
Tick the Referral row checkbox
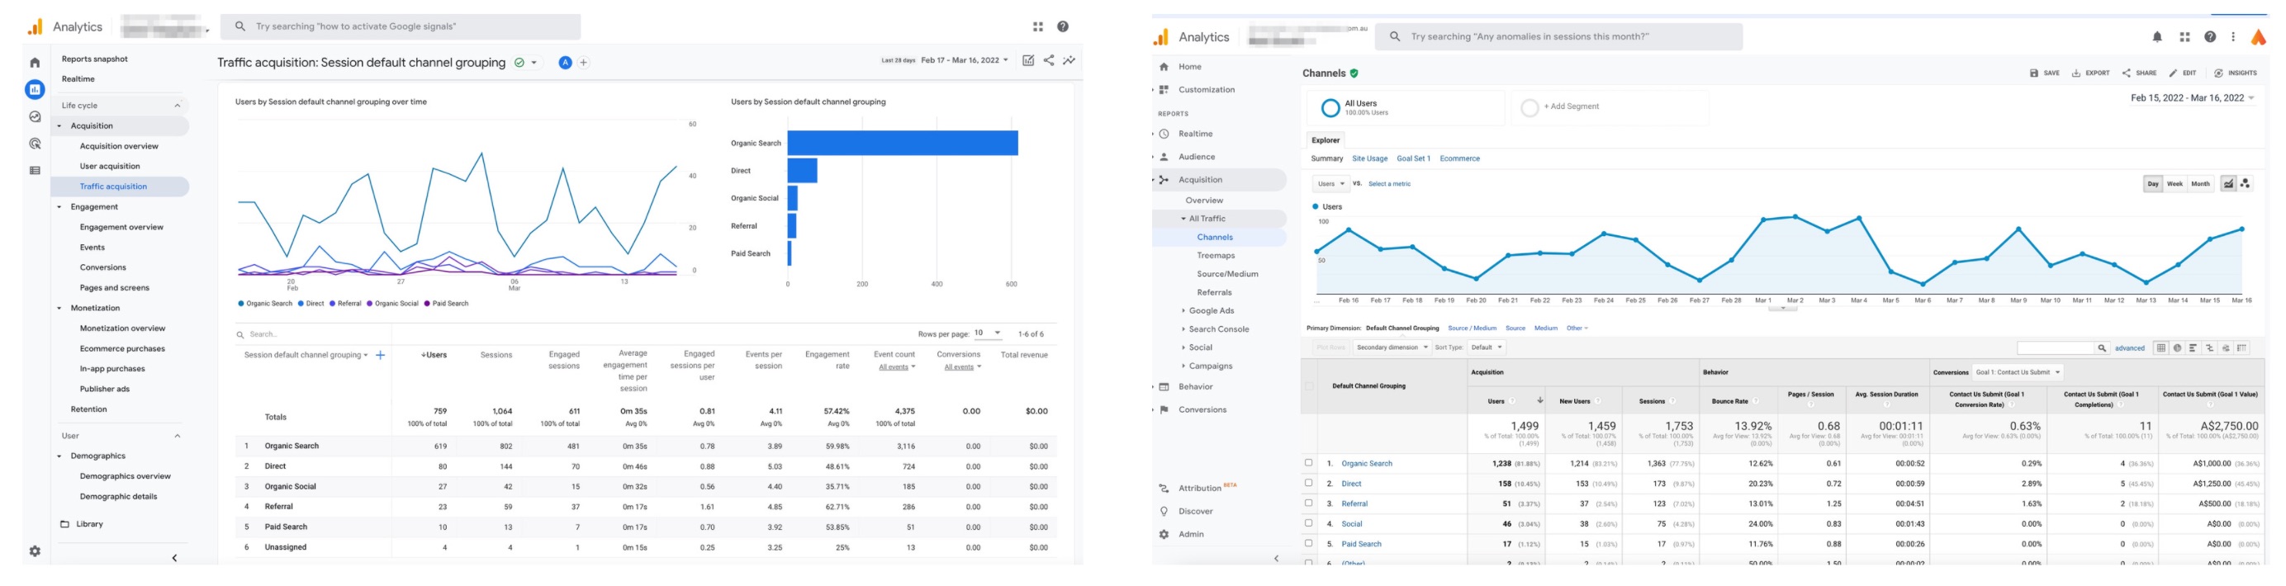[x=1308, y=503]
